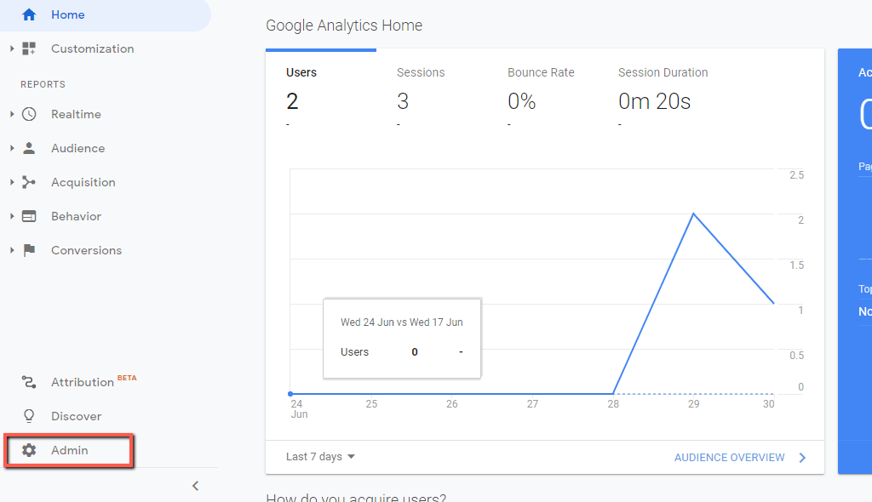Click the Admin gear icon
The height and width of the screenshot is (502, 872).
pos(29,450)
